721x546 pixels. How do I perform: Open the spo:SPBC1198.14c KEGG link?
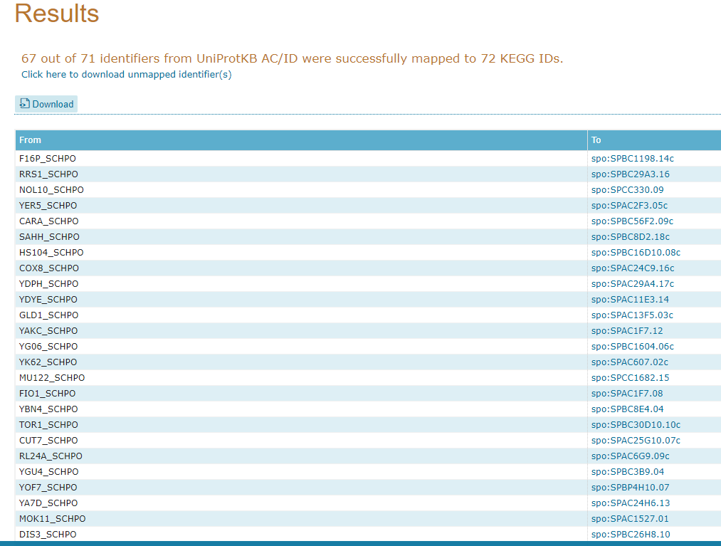[632, 159]
